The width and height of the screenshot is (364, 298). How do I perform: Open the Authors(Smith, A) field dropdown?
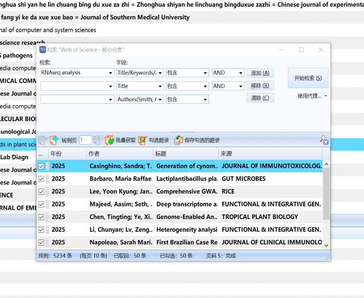click(x=160, y=100)
